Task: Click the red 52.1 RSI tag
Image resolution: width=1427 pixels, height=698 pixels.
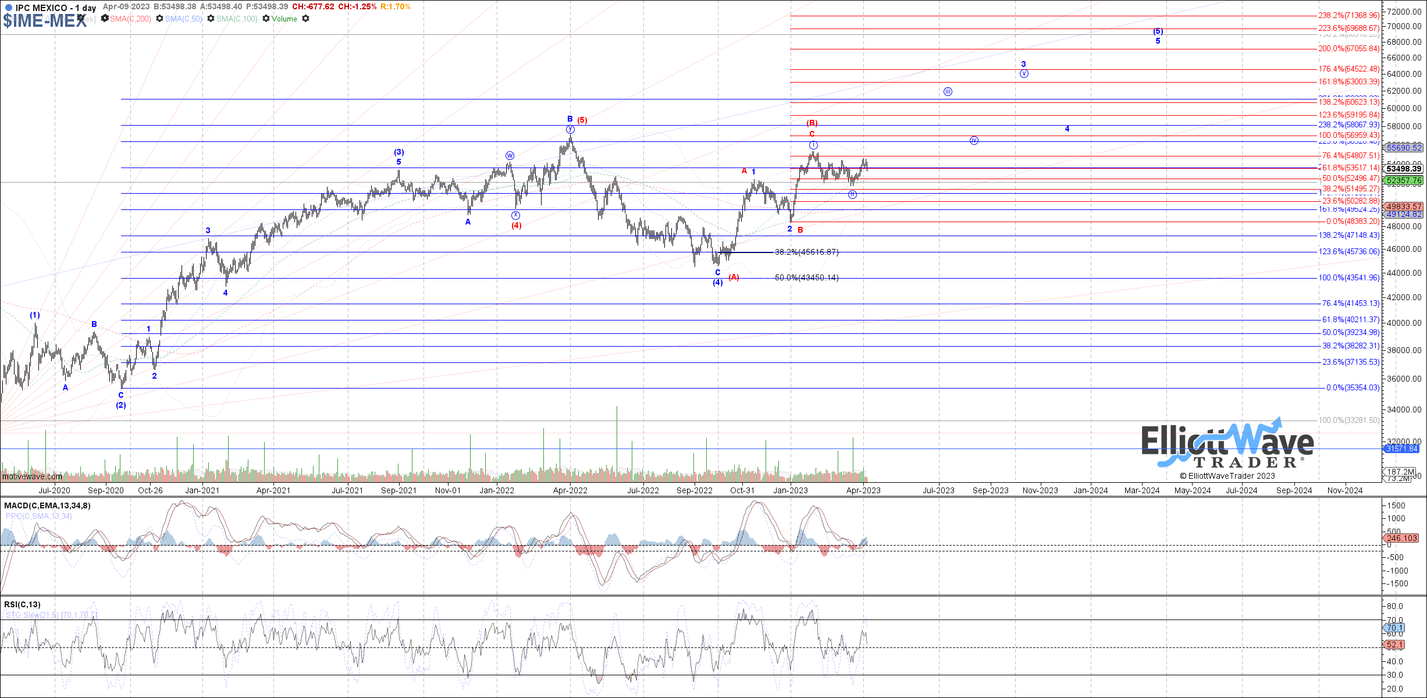Action: click(1394, 644)
